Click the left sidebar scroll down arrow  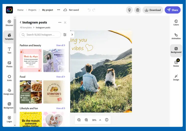click(x=15, y=125)
